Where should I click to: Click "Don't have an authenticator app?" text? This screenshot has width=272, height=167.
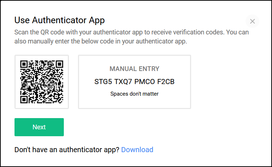[67, 150]
